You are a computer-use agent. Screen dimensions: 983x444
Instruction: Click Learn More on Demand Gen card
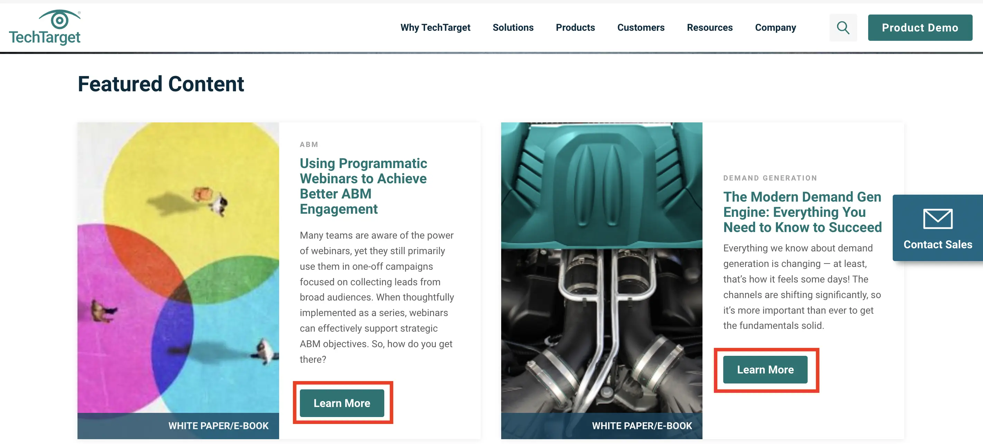(765, 369)
